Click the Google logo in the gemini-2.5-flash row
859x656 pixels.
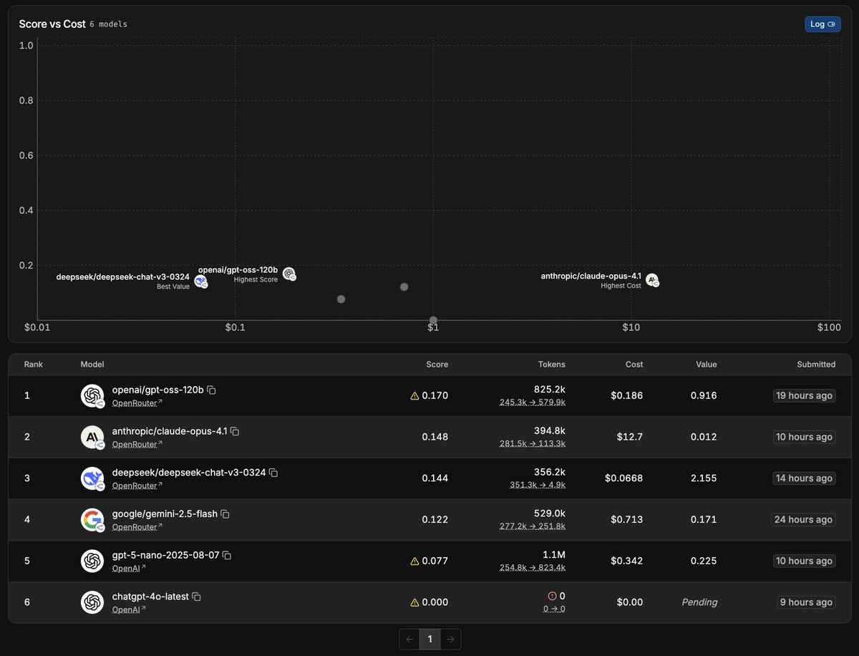(x=92, y=519)
